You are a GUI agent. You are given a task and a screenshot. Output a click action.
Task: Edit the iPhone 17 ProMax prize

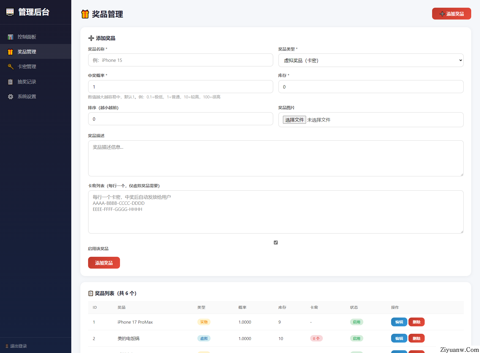(x=399, y=322)
